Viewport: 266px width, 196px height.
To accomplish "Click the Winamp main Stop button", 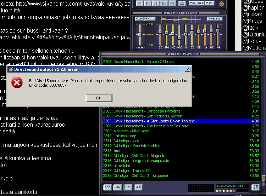I will point(164,3).
